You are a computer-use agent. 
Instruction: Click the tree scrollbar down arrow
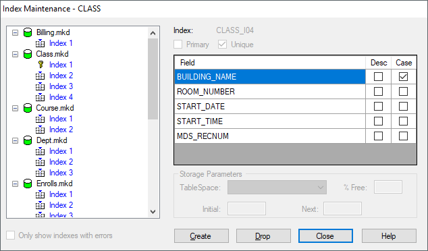(153, 212)
